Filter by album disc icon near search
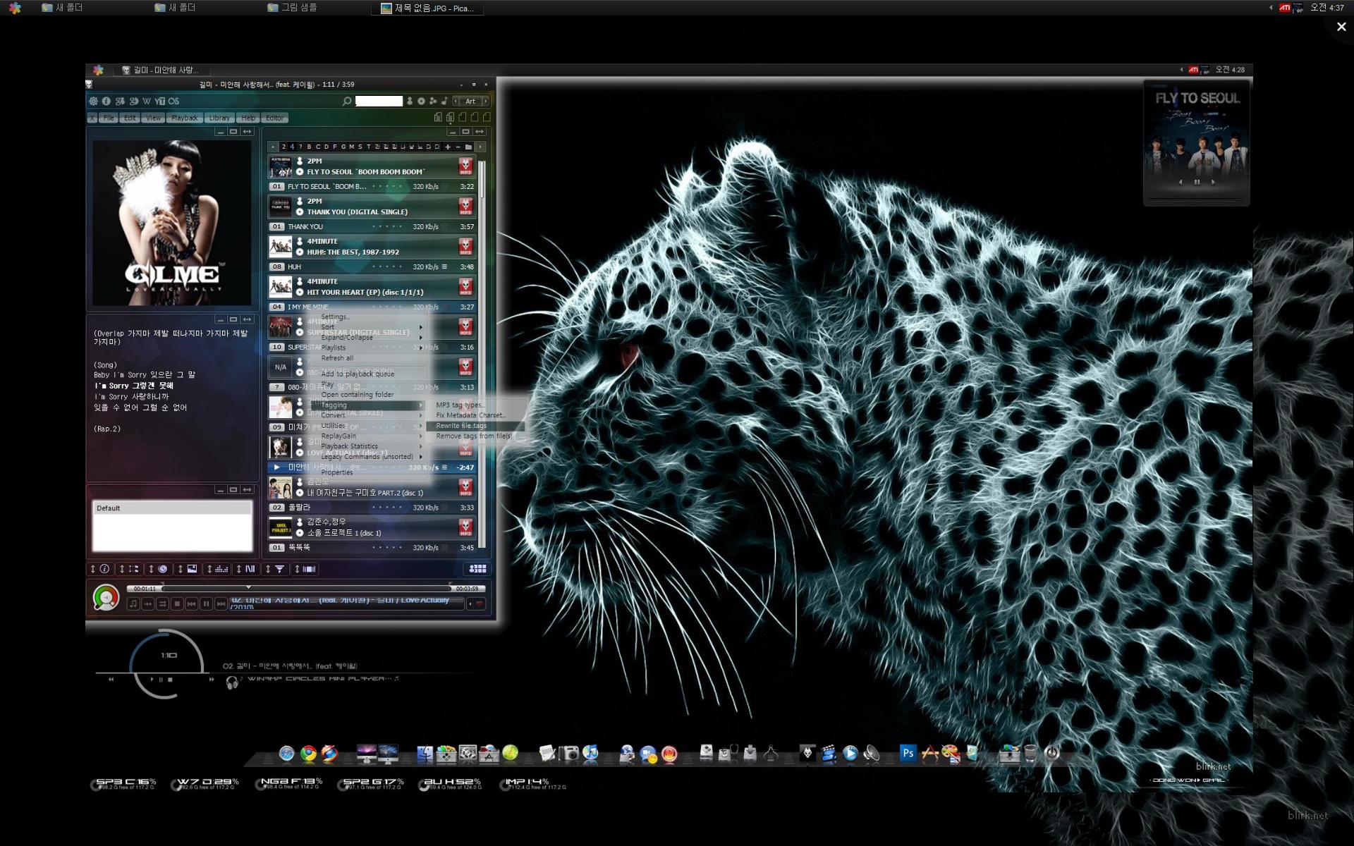This screenshot has height=846, width=1354. (421, 101)
